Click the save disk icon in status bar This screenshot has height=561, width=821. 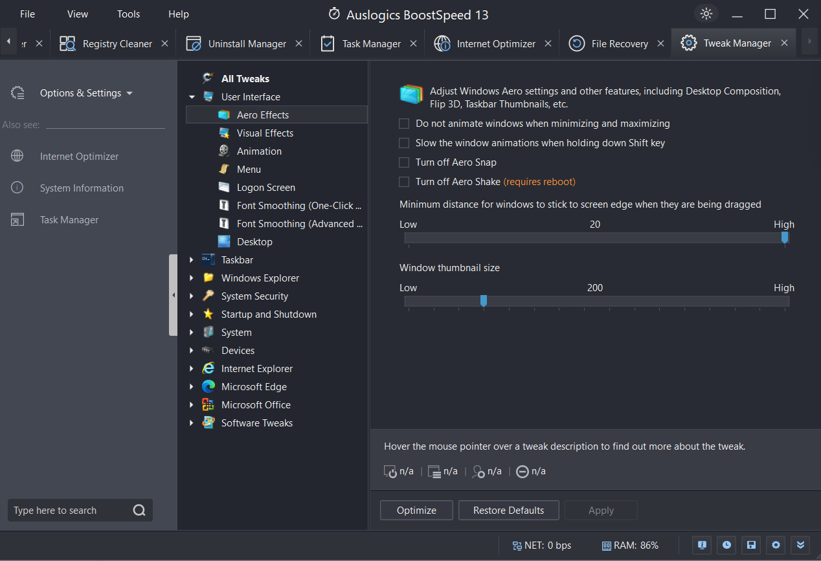pos(752,545)
